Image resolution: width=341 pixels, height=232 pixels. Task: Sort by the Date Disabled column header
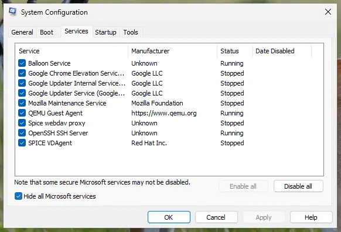(282, 51)
